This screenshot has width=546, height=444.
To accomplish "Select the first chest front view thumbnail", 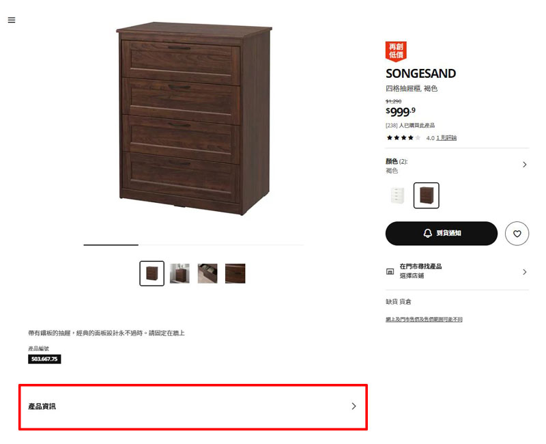I will [152, 274].
